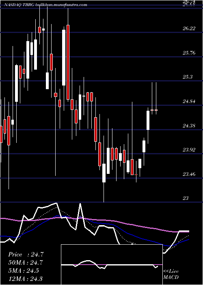Click the 25.76 price axis label
Screen dimensions: 203x285
tap(189, 53)
